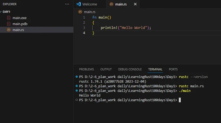The image size is (221, 123).
Task: Select main.rs in the Explorer
Action: (x=37, y=30)
